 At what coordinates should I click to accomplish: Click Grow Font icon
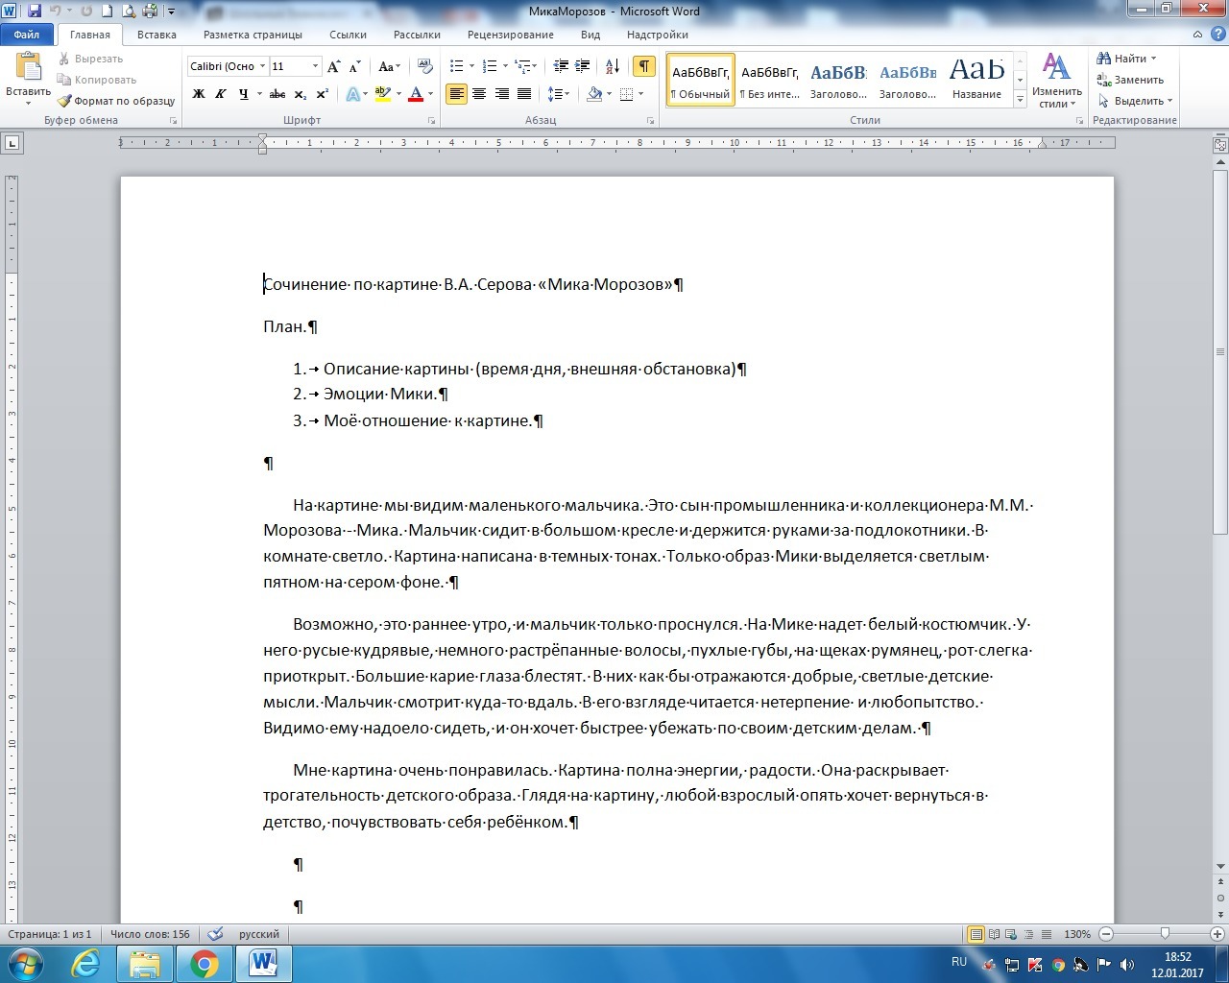[334, 66]
